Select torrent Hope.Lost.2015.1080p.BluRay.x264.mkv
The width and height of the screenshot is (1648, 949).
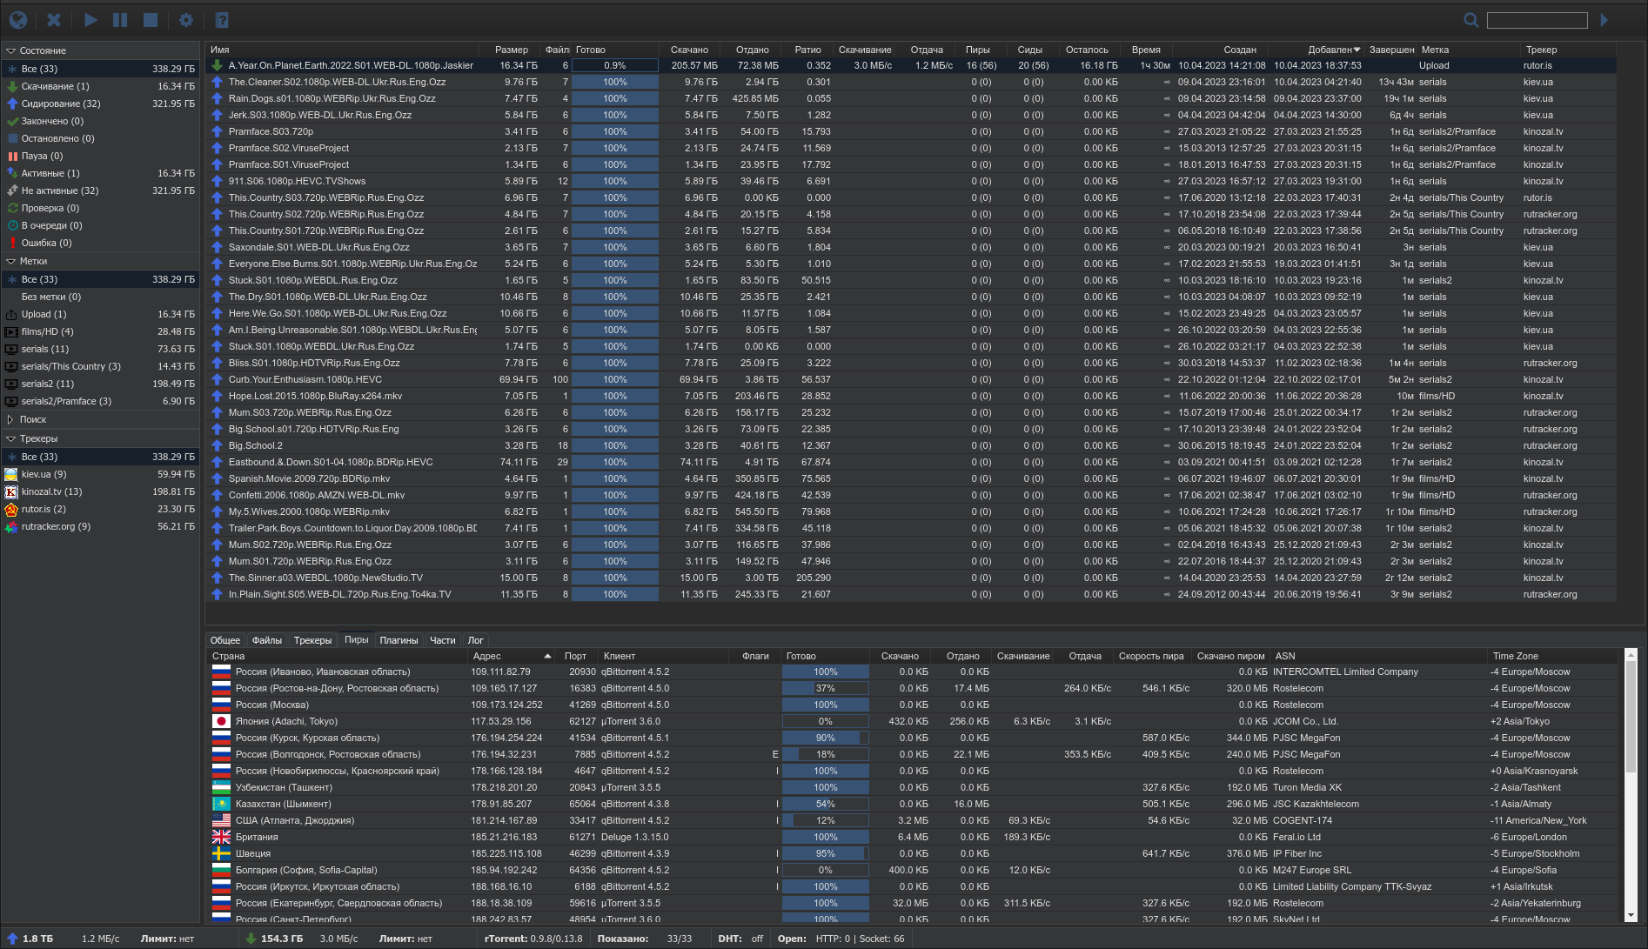coord(911,396)
